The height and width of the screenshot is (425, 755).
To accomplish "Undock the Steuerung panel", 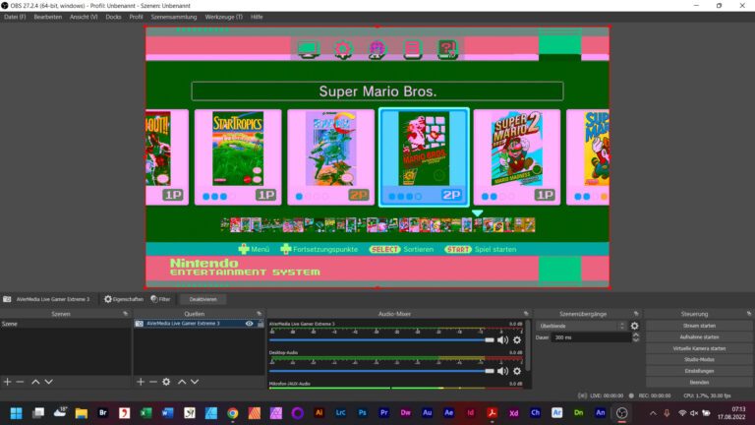I will click(749, 314).
